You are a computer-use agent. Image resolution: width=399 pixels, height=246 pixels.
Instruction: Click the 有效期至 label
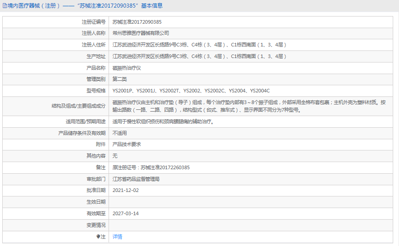96,213
